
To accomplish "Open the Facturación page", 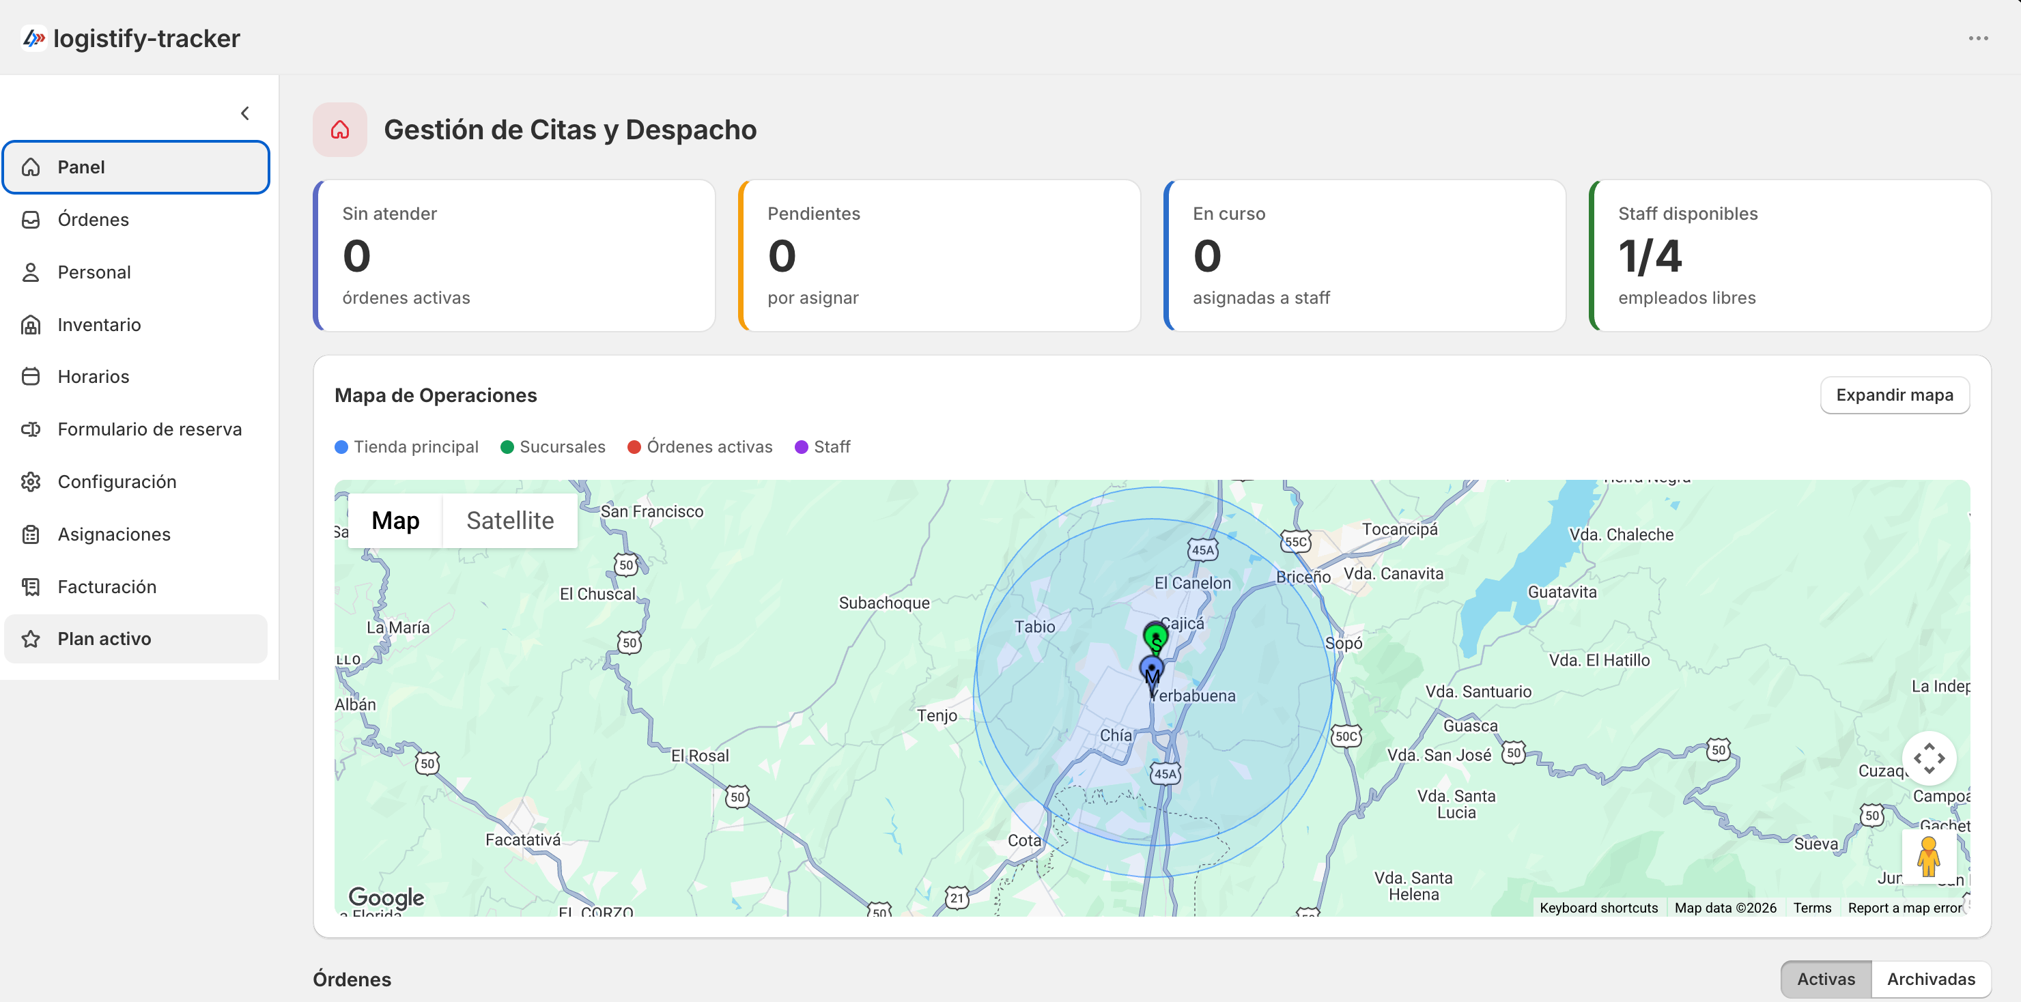I will coord(136,586).
